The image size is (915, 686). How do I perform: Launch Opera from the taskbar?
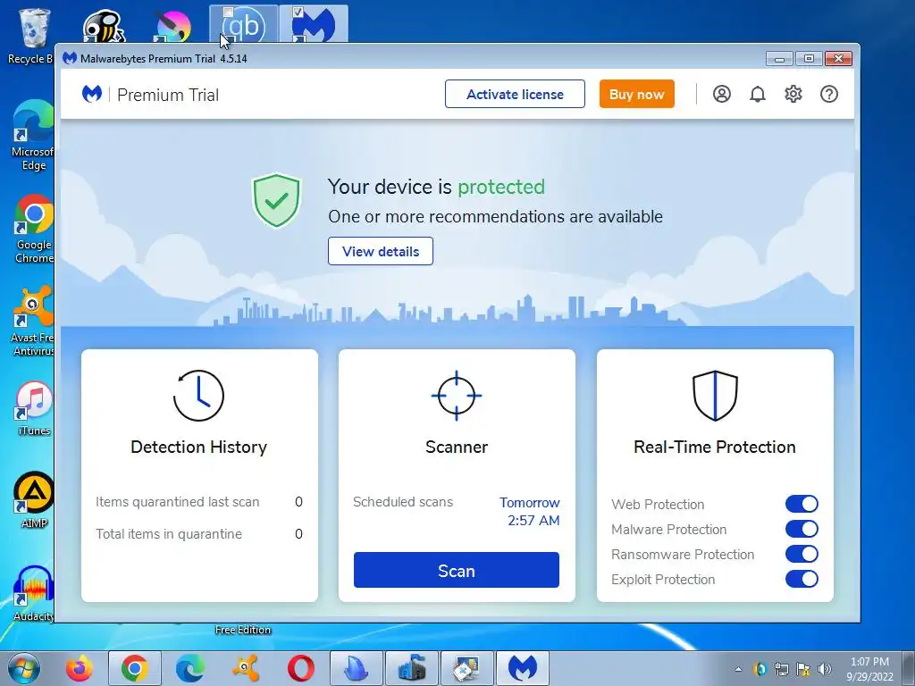[301, 668]
